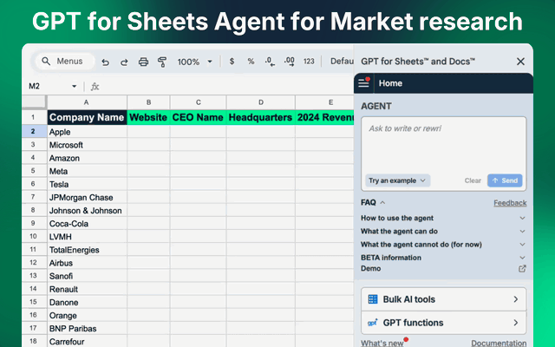555x347 pixels.
Task: Decrease decimal places
Action: click(270, 62)
